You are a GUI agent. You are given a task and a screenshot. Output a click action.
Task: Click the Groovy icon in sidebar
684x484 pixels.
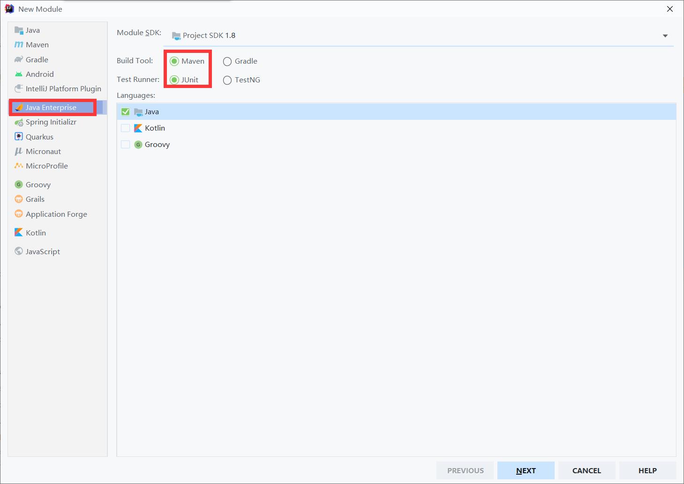(x=19, y=184)
